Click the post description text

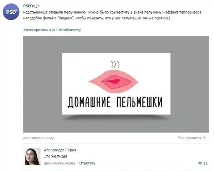click(x=113, y=15)
